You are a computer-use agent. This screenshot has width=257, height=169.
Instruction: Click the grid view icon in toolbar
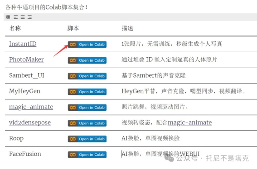coord(8,17)
